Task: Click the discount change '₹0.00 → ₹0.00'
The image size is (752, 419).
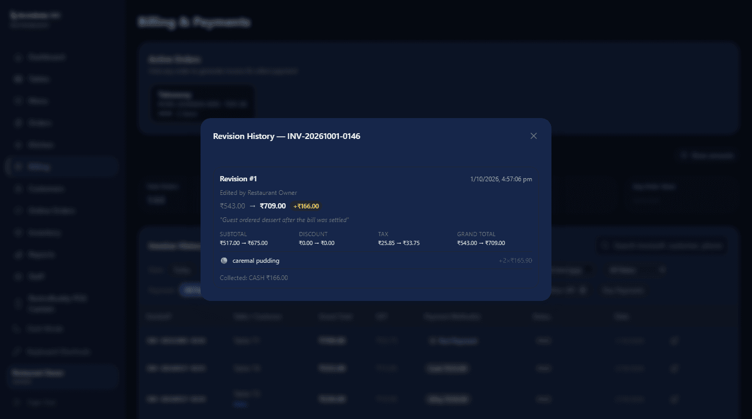Action: click(x=316, y=243)
